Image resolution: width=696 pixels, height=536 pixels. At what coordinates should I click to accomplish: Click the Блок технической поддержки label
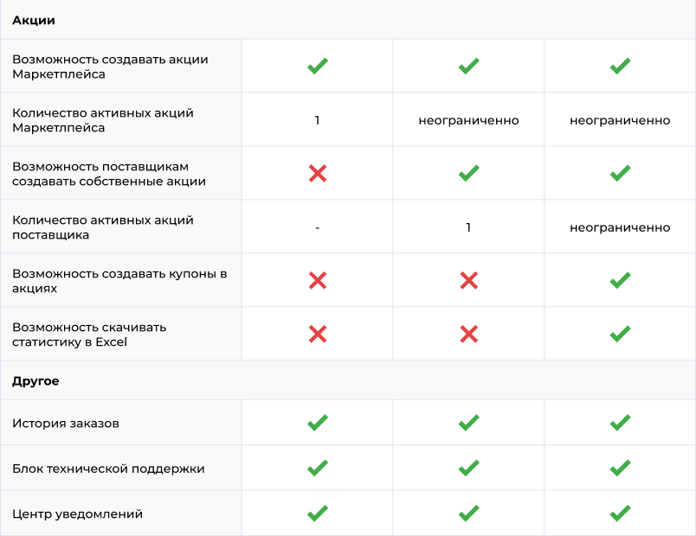click(x=108, y=469)
